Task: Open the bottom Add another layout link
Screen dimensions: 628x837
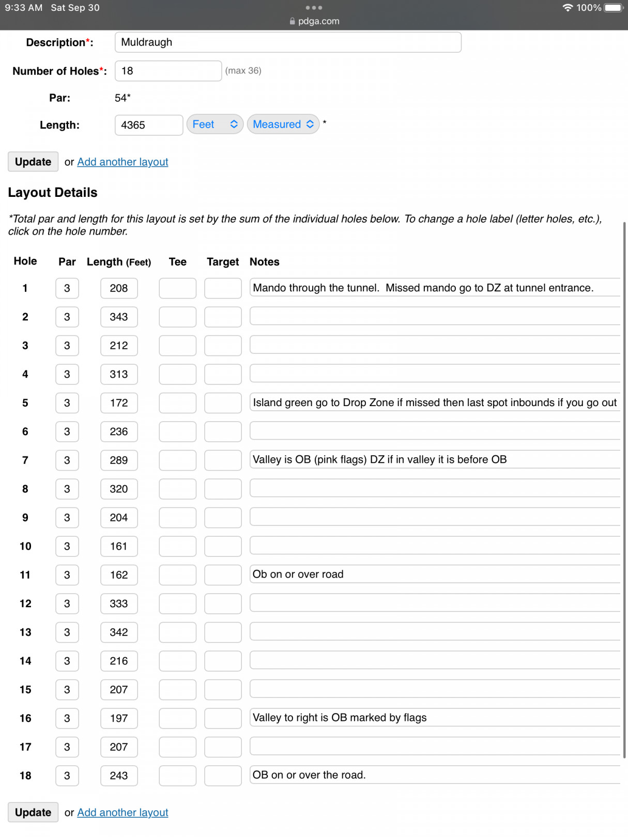Action: point(122,812)
